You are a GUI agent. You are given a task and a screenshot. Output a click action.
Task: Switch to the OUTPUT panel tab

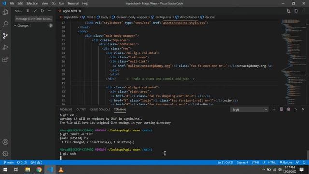point(81,110)
